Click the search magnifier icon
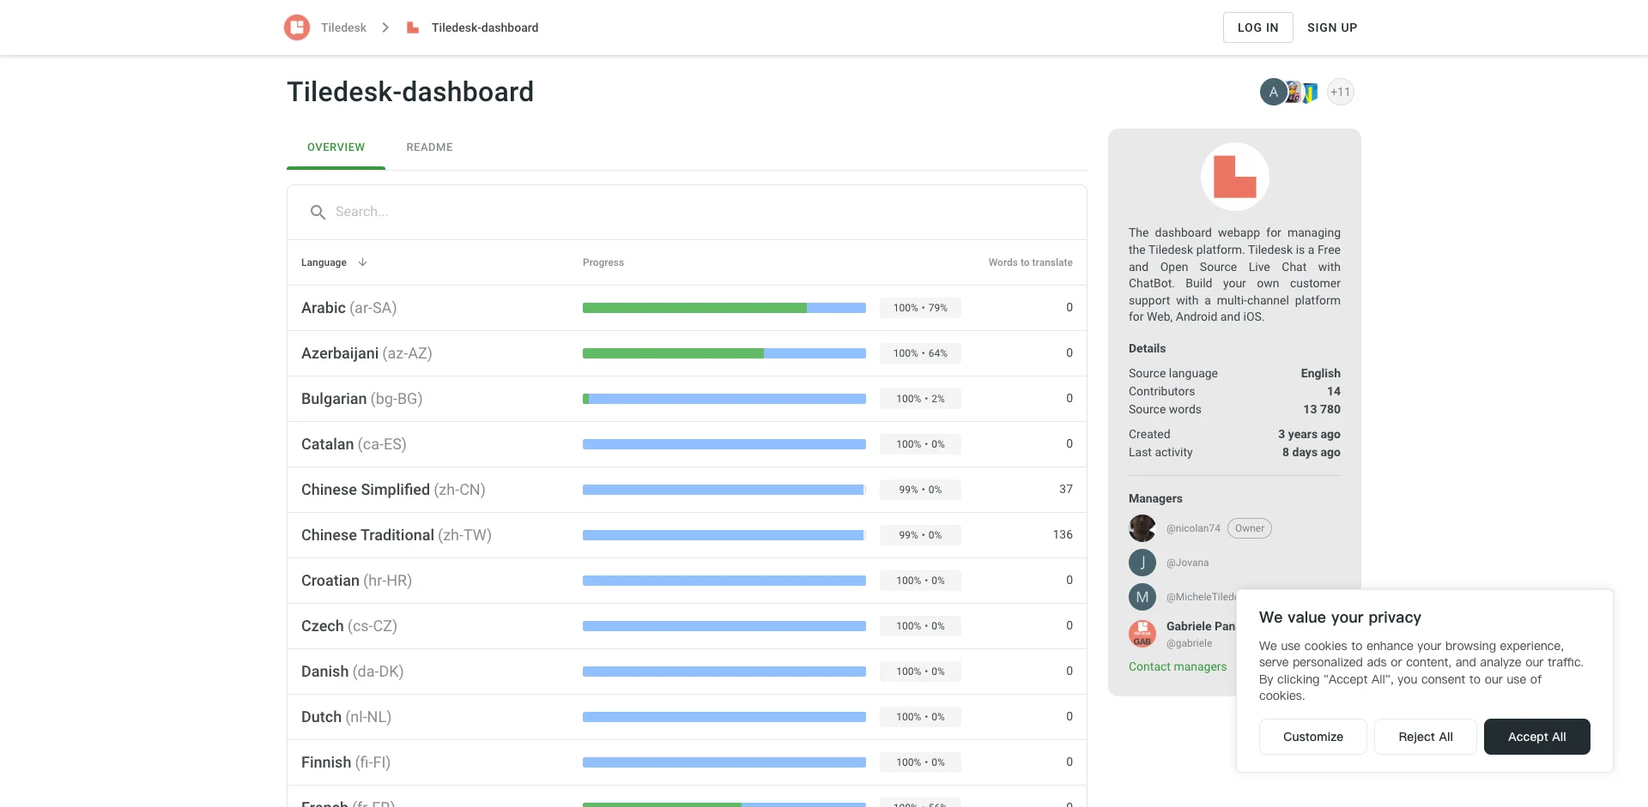This screenshot has width=1648, height=807. pos(318,212)
